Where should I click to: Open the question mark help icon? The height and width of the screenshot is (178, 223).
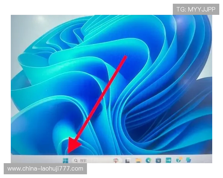179,160
